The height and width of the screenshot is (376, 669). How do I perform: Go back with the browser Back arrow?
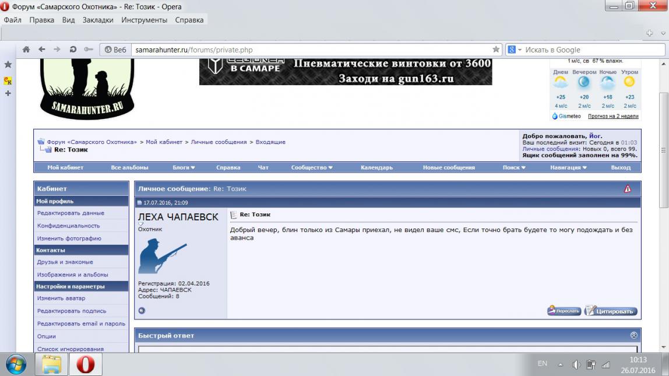pos(41,50)
